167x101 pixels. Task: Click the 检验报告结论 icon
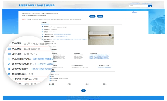[9, 74]
